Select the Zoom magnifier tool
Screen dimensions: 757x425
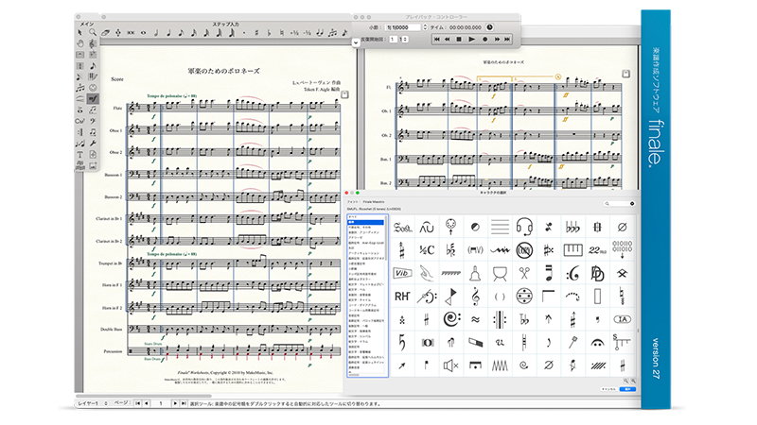coord(93,32)
